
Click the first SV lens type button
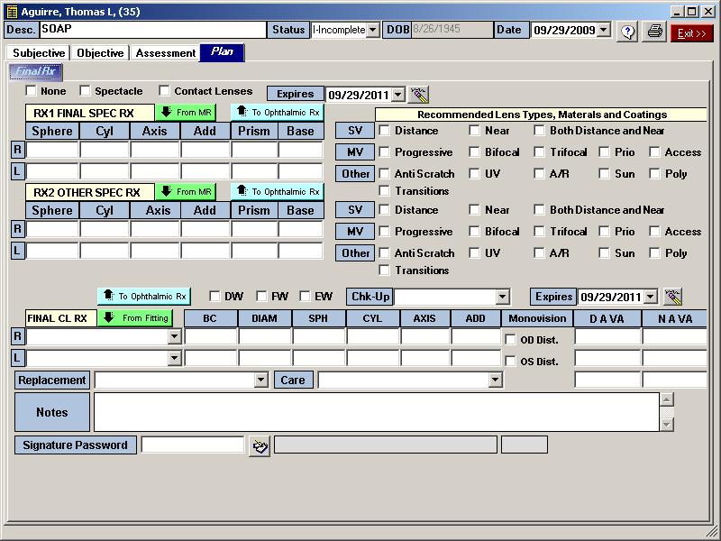[354, 131]
